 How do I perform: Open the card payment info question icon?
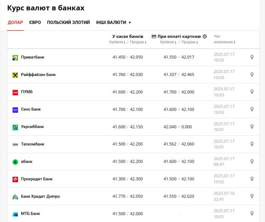coord(205,36)
